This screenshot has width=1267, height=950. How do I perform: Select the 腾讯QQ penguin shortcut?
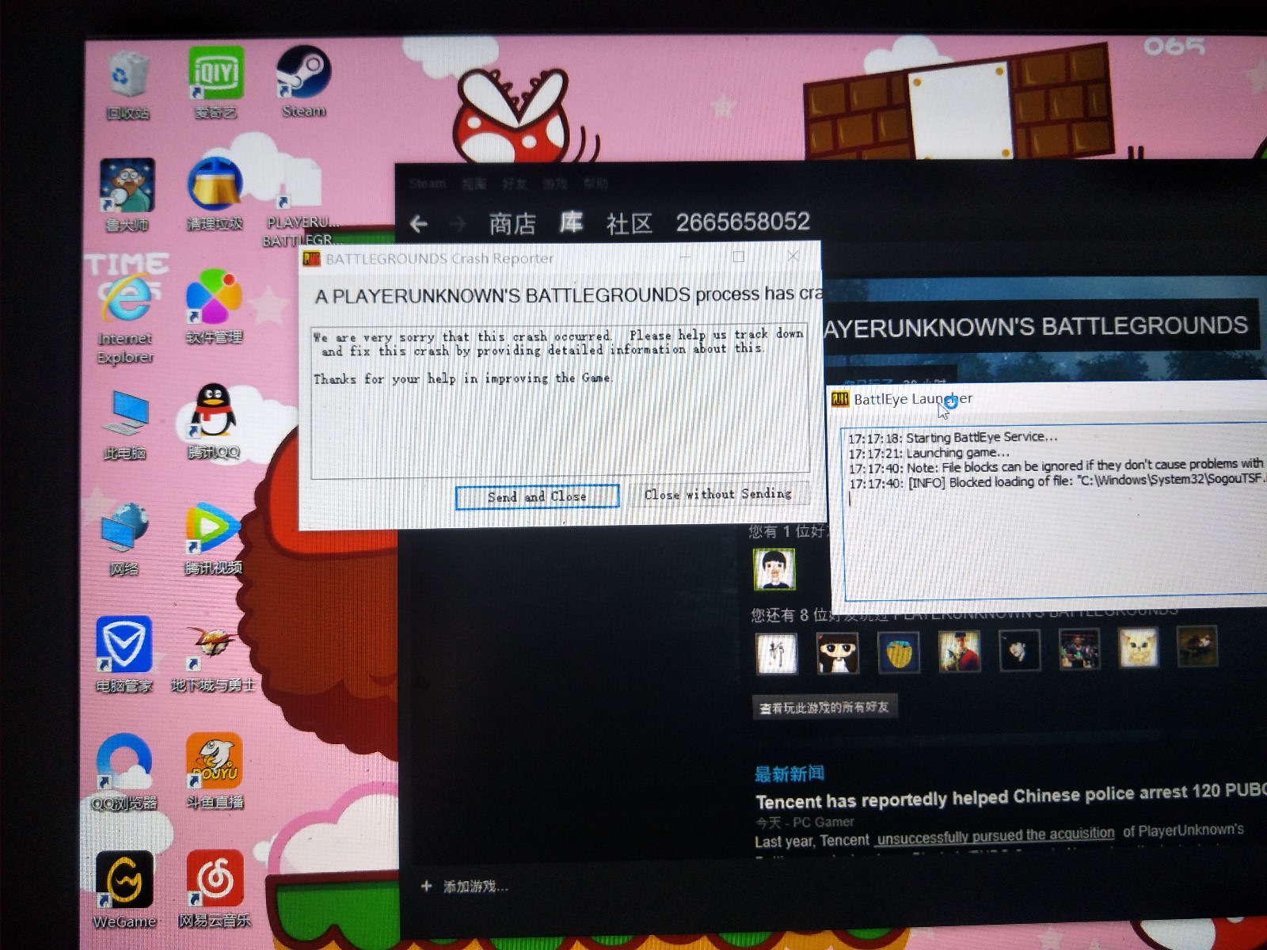coord(214,421)
